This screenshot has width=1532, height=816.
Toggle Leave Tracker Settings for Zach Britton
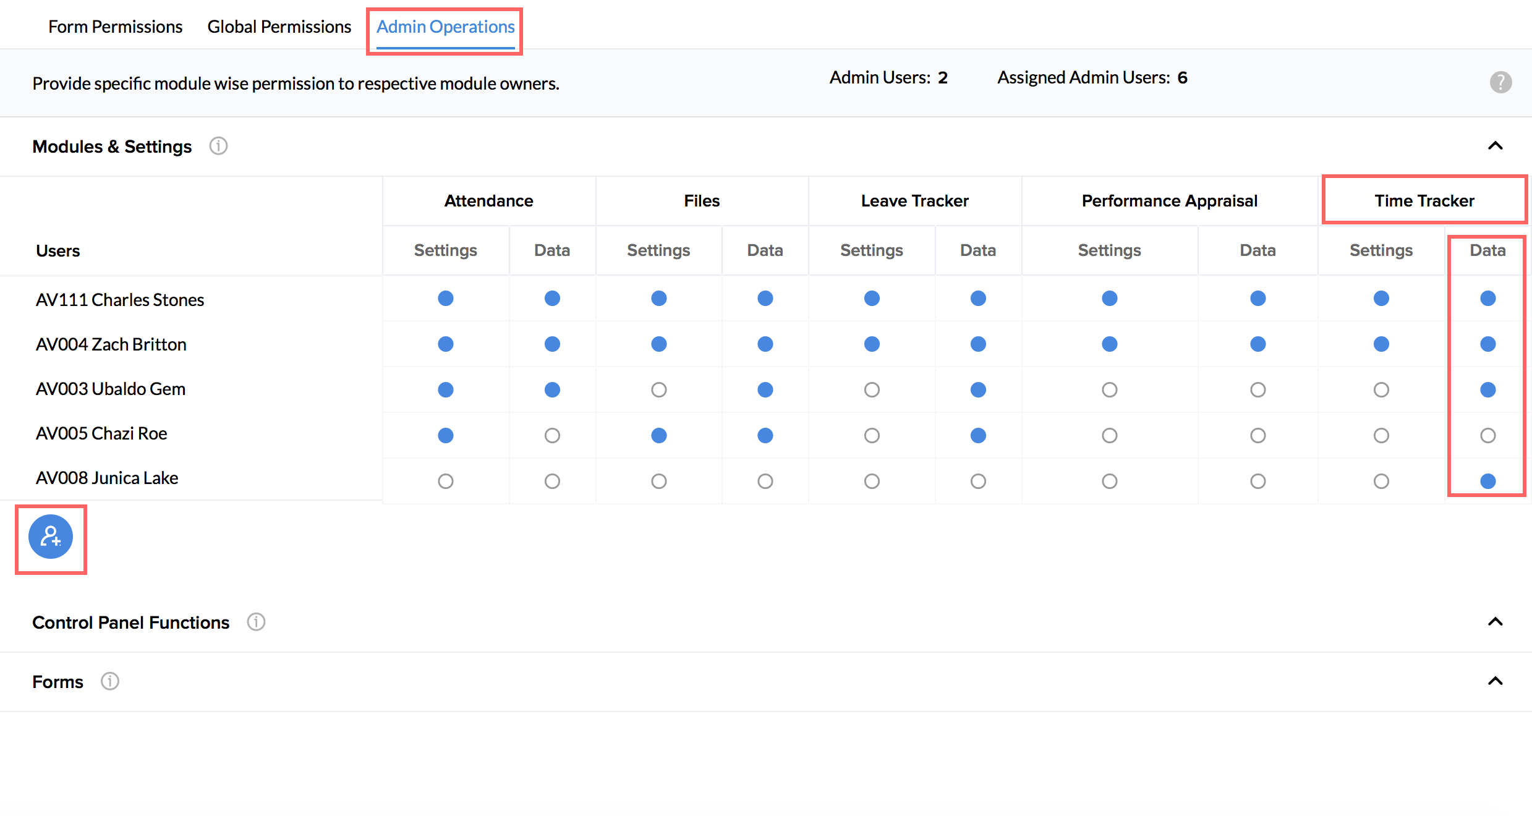click(872, 344)
